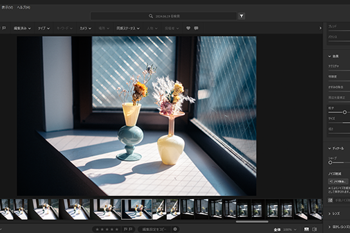350x233 pixels.
Task: Open the 100% zoom level dropdown
Action: pos(290,230)
